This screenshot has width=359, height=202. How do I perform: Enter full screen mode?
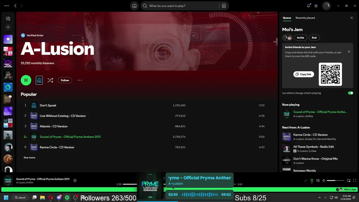[355, 181]
